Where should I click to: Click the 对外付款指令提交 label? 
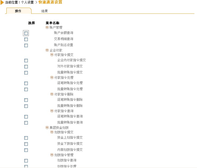pyautogui.click(x=70, y=66)
